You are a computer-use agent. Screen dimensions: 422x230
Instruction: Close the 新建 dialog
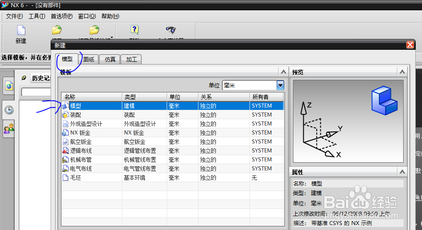410,45
